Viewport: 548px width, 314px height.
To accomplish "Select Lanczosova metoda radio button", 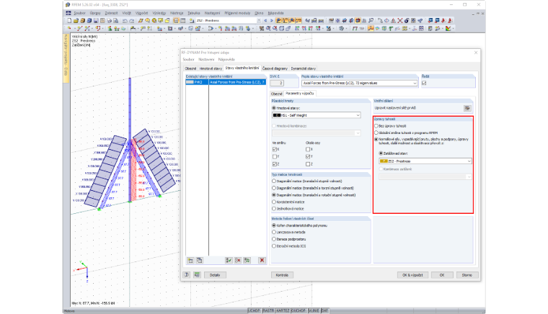I will tap(274, 232).
